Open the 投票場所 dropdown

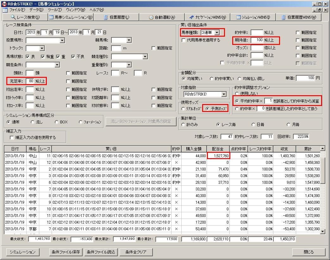point(62,40)
